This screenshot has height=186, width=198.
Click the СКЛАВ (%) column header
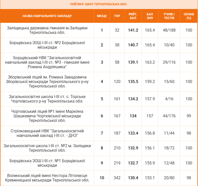[189, 16]
